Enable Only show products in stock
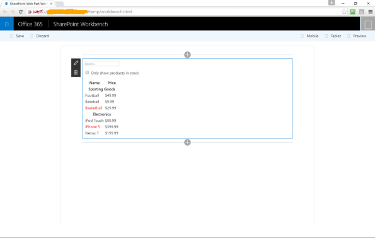 click(x=87, y=72)
